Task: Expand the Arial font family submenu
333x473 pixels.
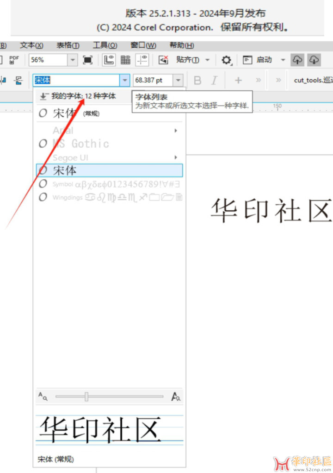Action: [176, 131]
